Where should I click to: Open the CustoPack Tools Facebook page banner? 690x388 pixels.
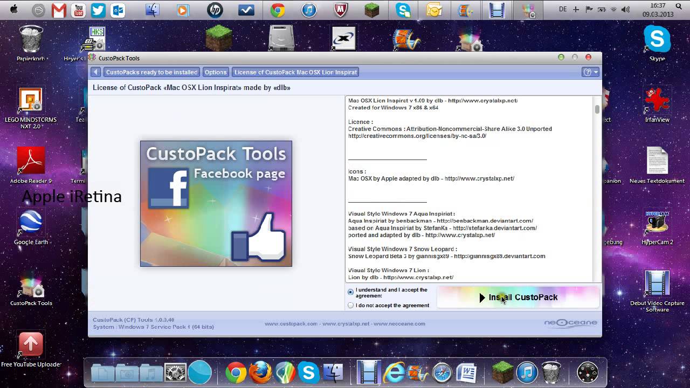216,204
